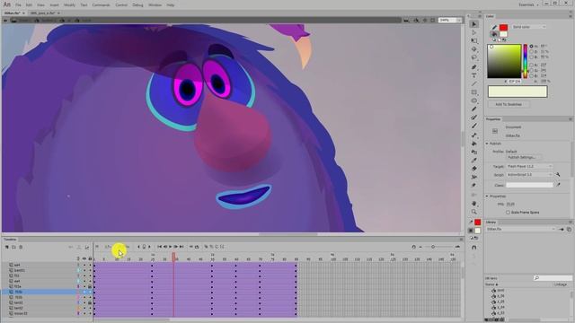Select the Green channel radio button

point(531,70)
